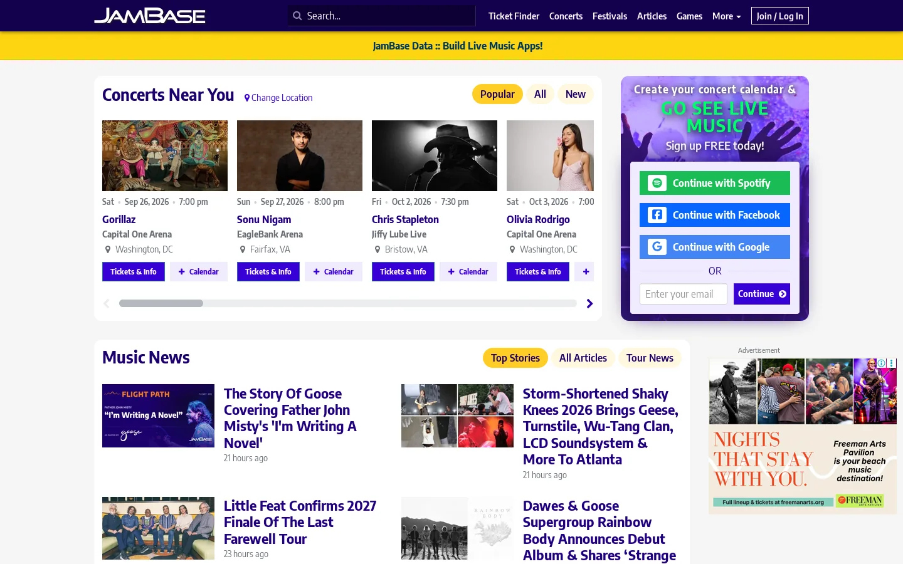
Task: Open the Gorillaz concert thumbnail image
Action: tap(165, 155)
